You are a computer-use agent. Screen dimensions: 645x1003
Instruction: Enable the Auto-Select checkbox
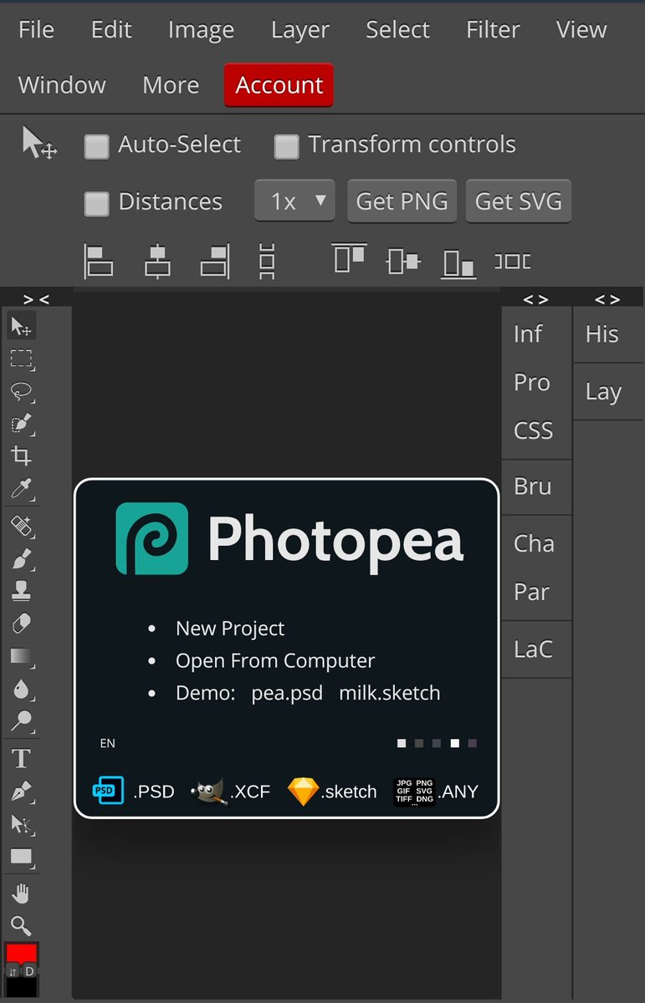(x=97, y=147)
